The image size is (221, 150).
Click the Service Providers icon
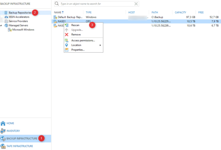pos(6,21)
